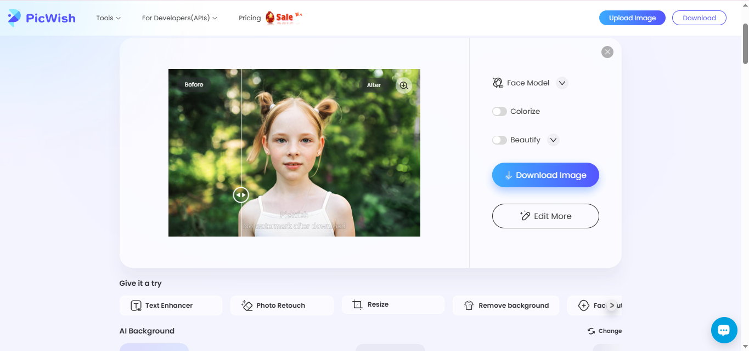Open the live chat bubble

click(x=724, y=330)
